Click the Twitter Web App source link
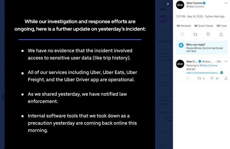The image size is (230, 149). (213, 16)
